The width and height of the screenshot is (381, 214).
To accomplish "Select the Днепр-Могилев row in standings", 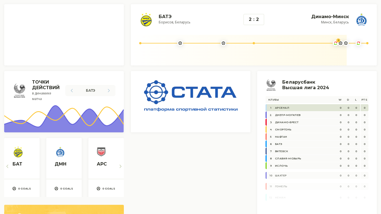I will pos(317,115).
